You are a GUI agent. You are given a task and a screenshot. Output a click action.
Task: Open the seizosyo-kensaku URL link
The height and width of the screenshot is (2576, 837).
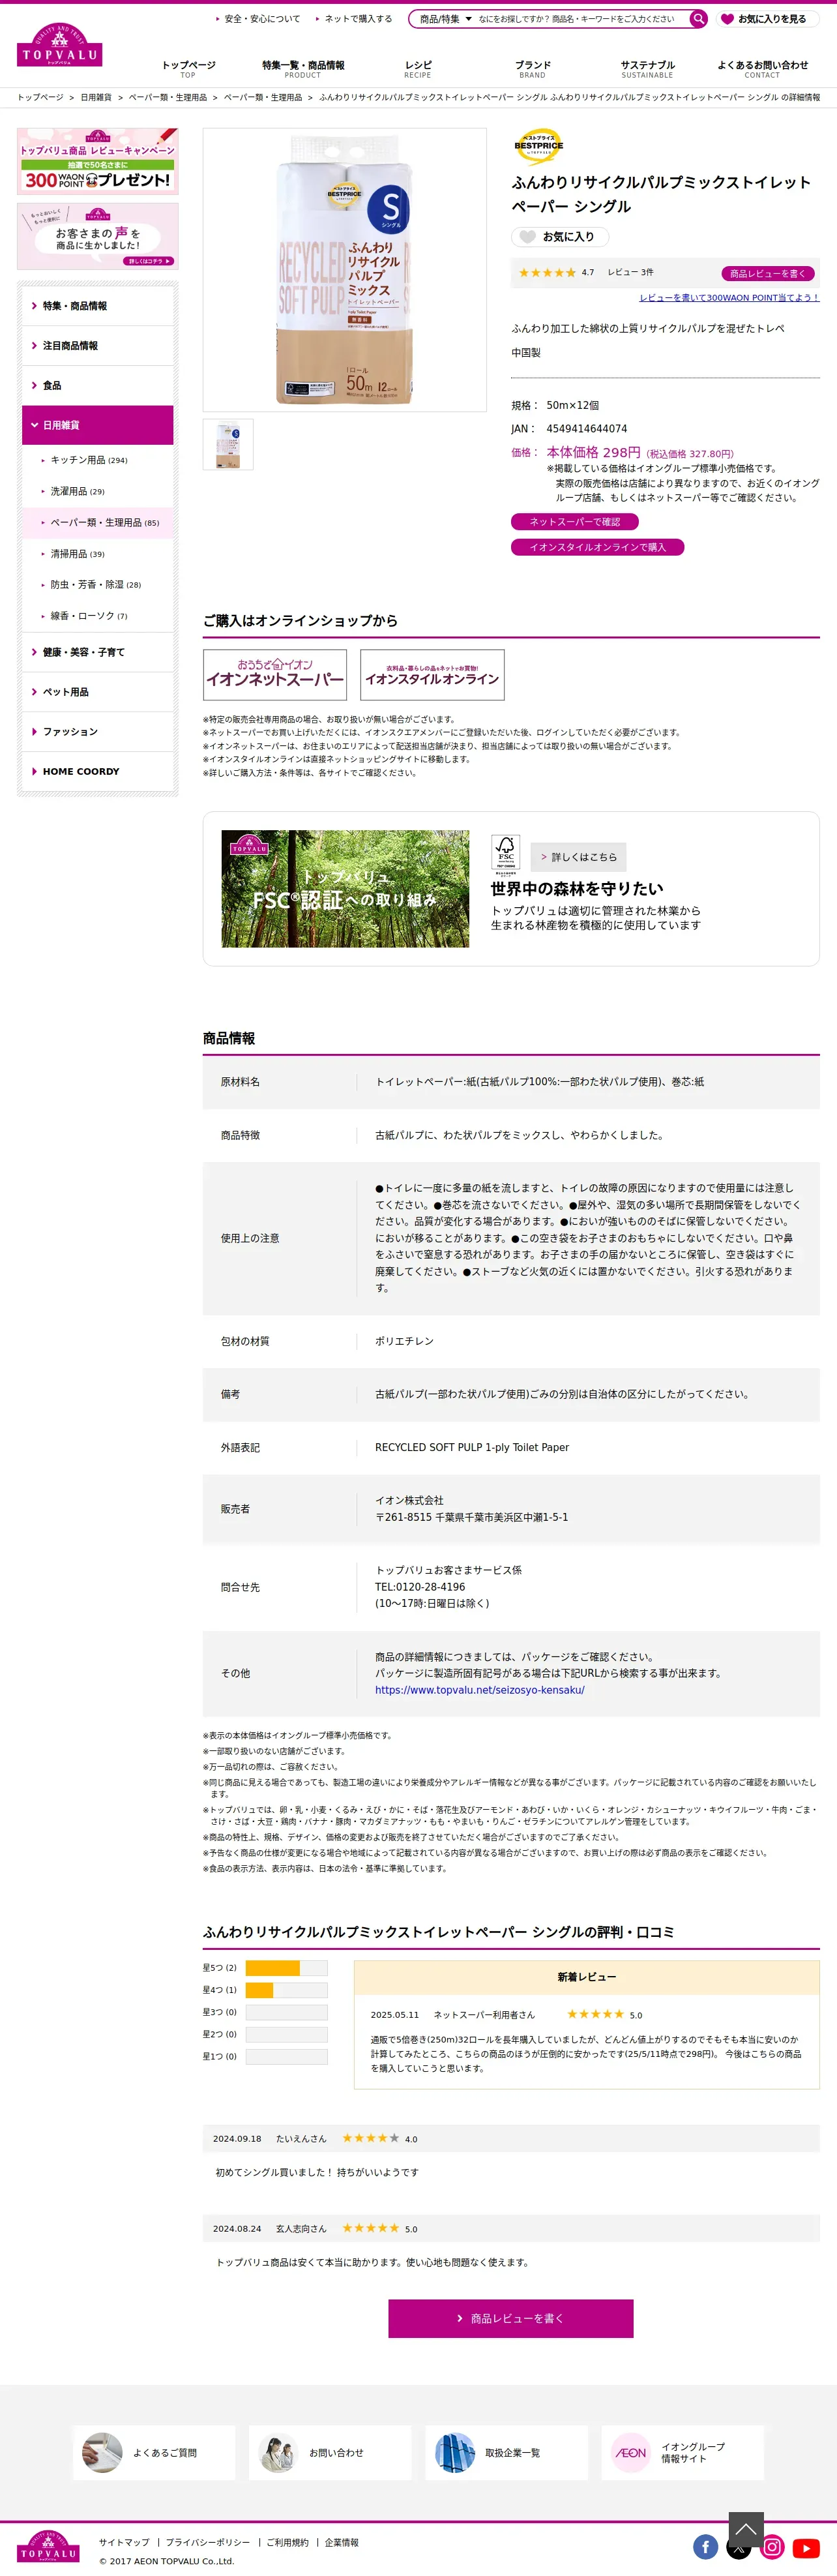[x=480, y=1690]
